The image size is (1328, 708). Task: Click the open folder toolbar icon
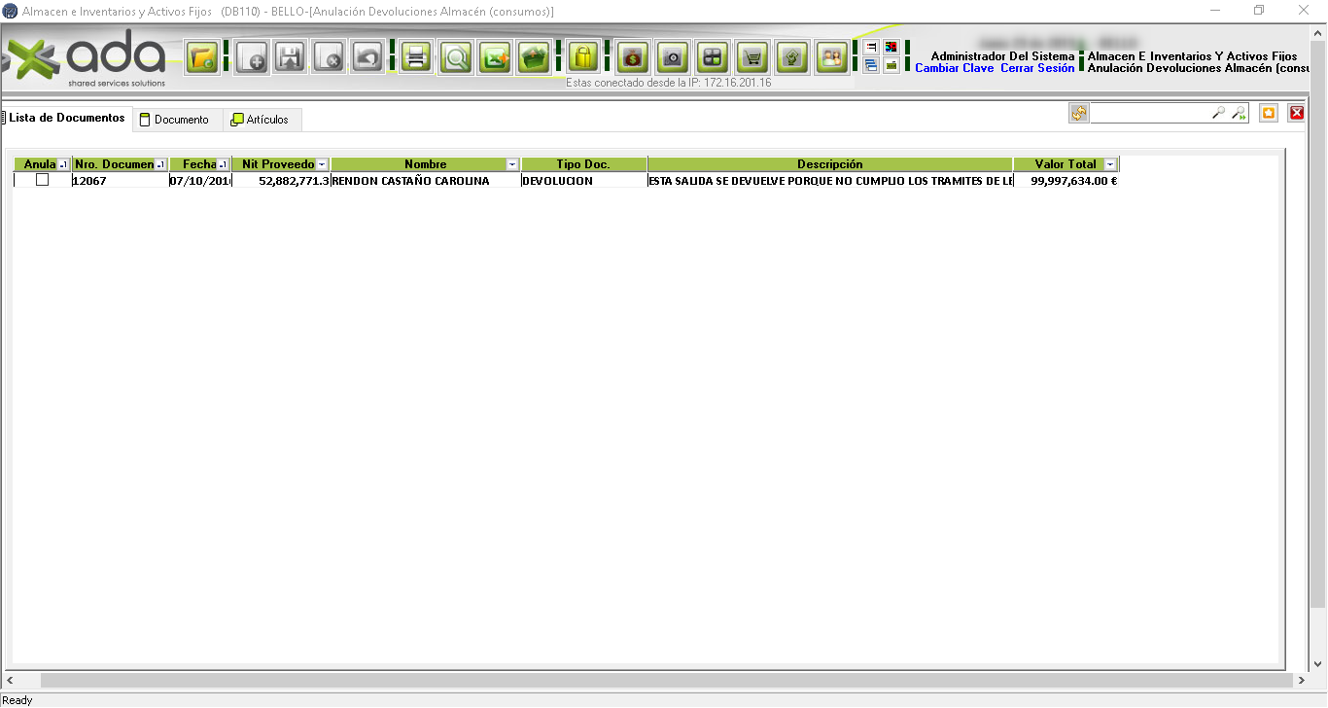[203, 58]
